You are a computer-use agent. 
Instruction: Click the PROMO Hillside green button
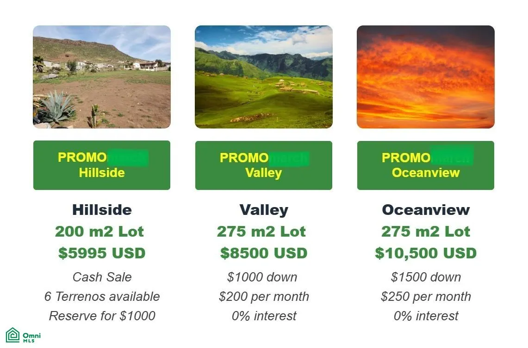(x=102, y=165)
